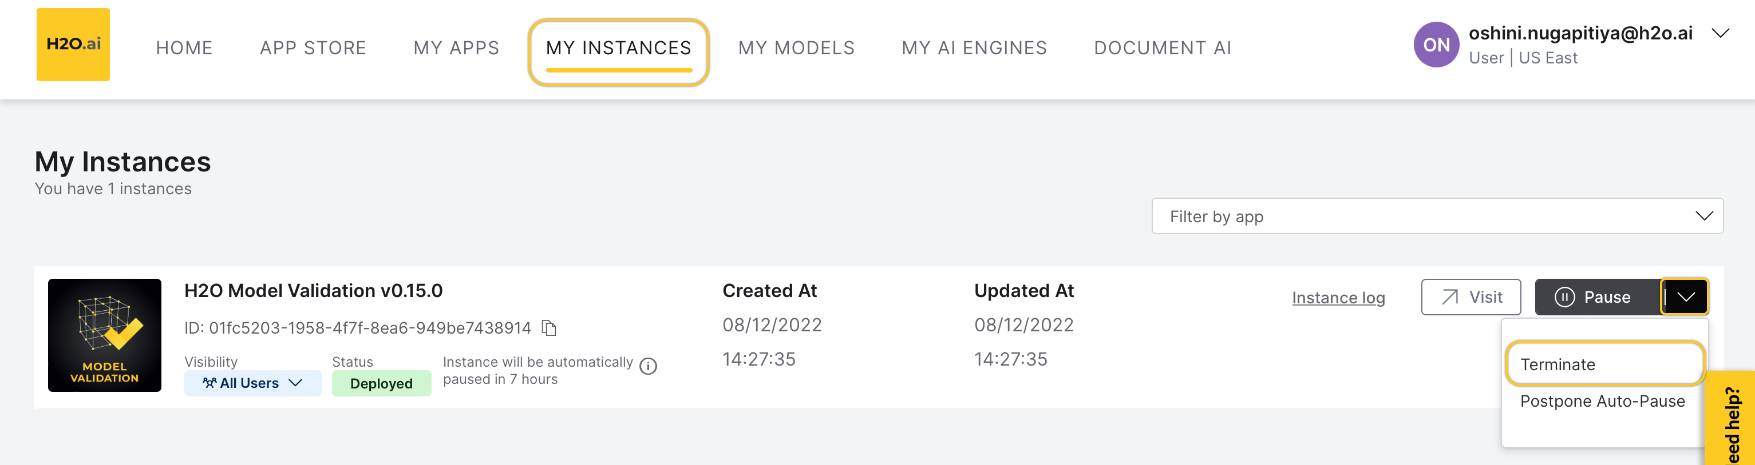Open the Instance log link
Screen dimensions: 1755x465
coord(1338,298)
